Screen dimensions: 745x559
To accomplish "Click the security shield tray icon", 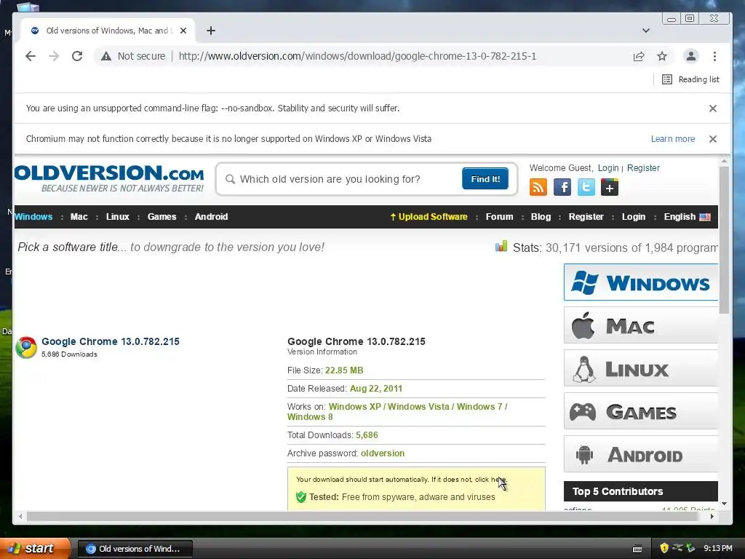I will 664,548.
